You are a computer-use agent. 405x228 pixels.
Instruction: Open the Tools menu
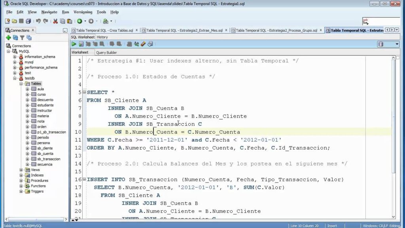point(101,12)
